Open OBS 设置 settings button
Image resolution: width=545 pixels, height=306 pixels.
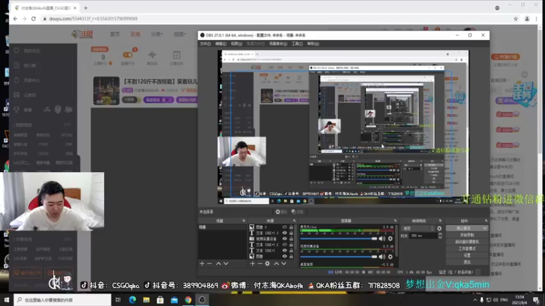(467, 255)
